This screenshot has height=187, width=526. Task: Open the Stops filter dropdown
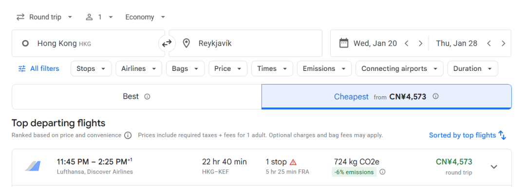coord(91,68)
